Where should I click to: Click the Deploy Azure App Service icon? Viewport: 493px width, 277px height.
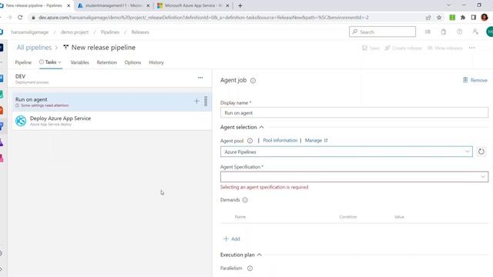21,121
